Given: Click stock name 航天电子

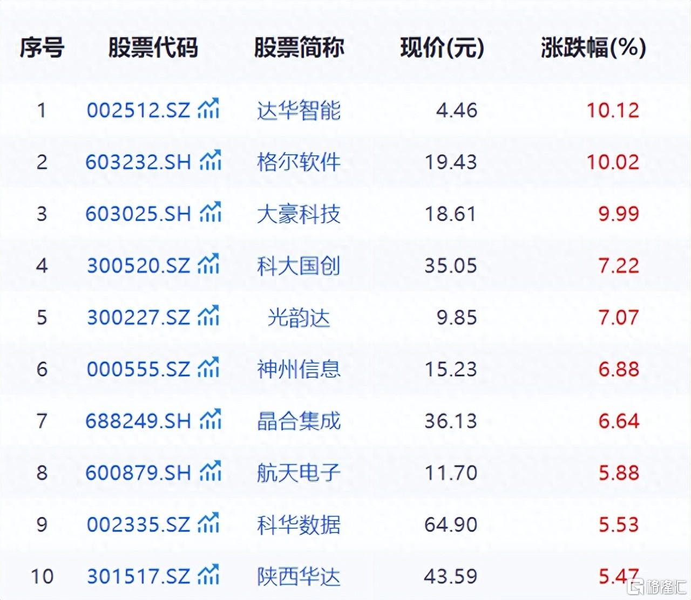Looking at the screenshot, I should pyautogui.click(x=299, y=473).
